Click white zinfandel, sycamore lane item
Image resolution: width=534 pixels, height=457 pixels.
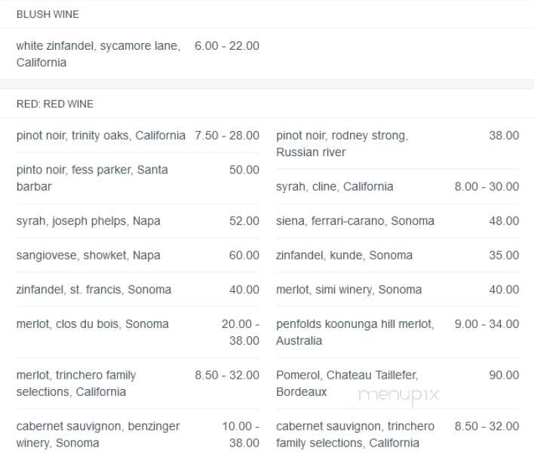click(98, 54)
